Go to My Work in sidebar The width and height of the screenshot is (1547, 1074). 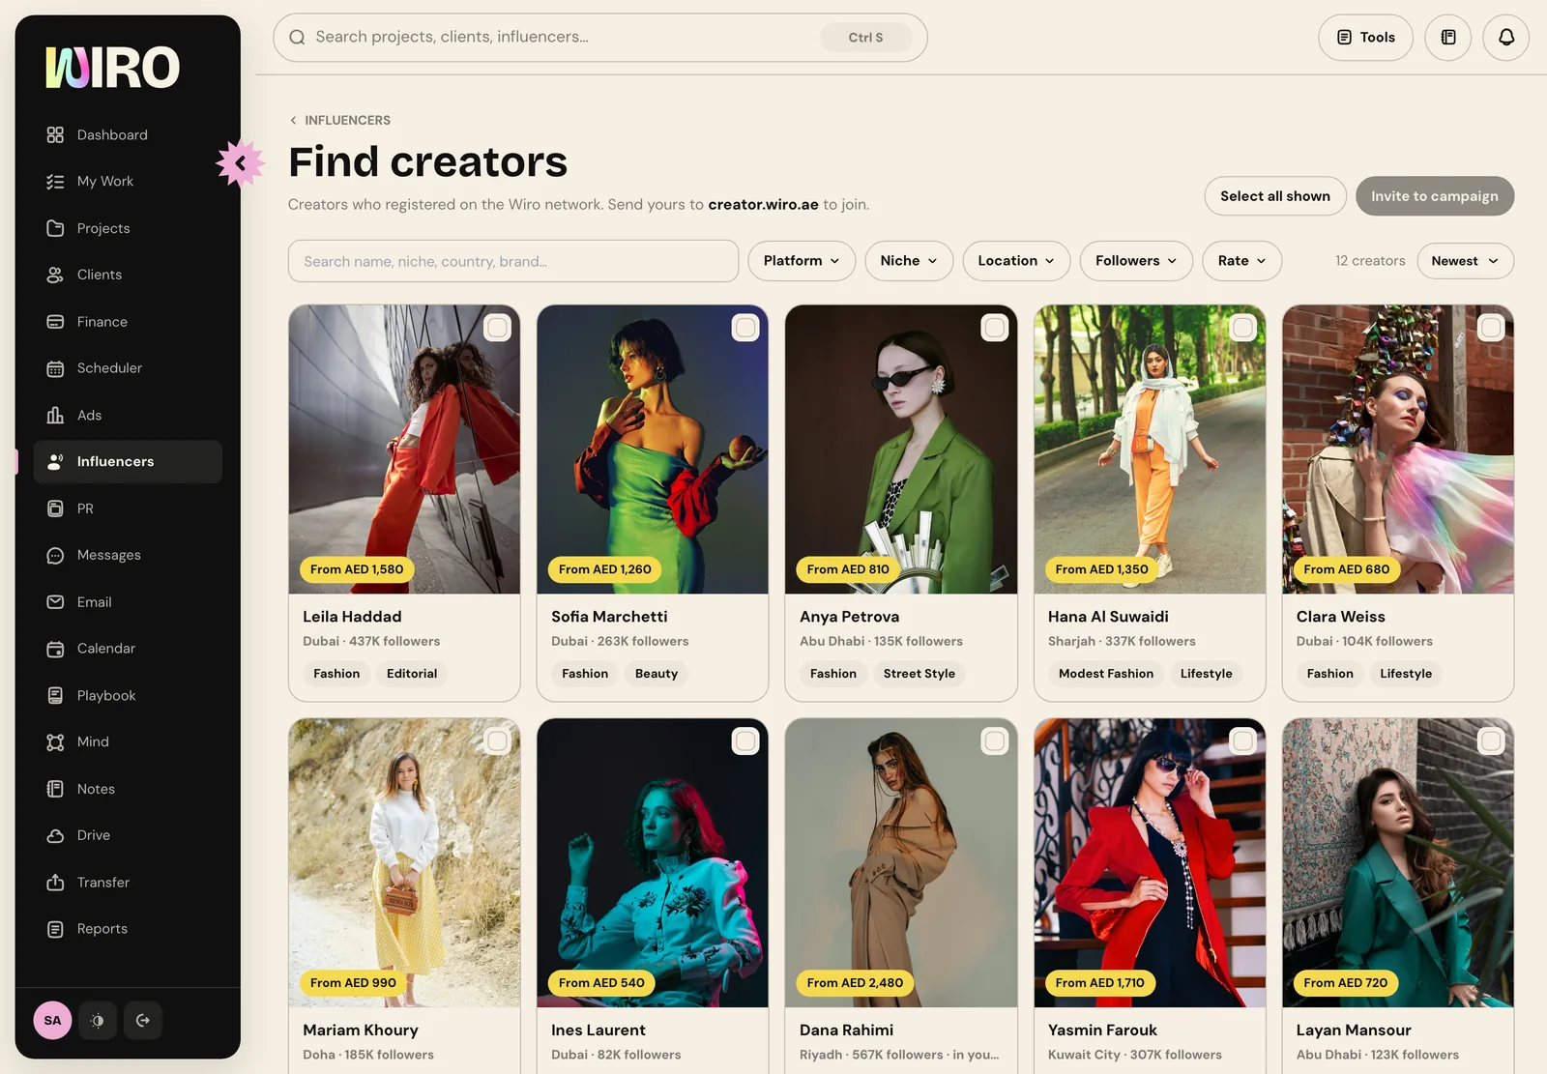(x=128, y=182)
